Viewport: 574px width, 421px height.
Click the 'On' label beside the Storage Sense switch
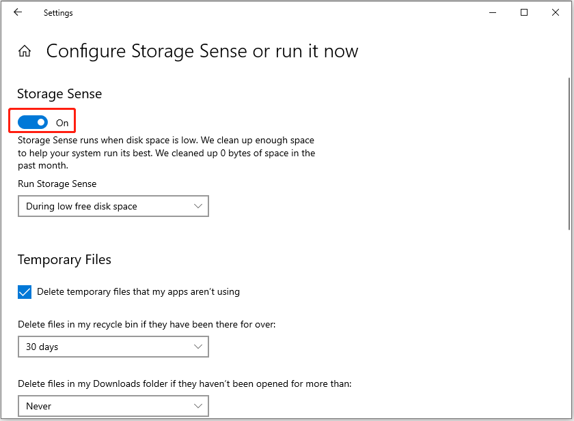pos(62,123)
